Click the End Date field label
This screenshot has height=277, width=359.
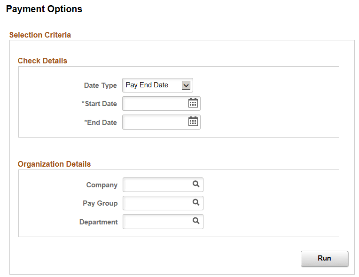point(100,122)
